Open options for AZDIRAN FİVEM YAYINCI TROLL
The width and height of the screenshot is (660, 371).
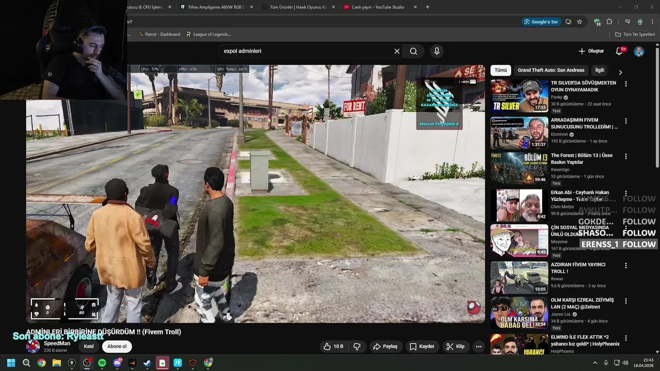[626, 266]
